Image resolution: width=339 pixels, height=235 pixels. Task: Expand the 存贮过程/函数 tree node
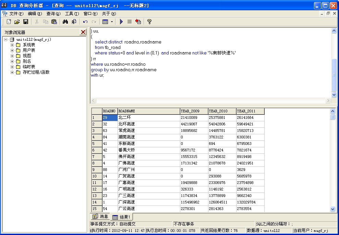coord(12,72)
